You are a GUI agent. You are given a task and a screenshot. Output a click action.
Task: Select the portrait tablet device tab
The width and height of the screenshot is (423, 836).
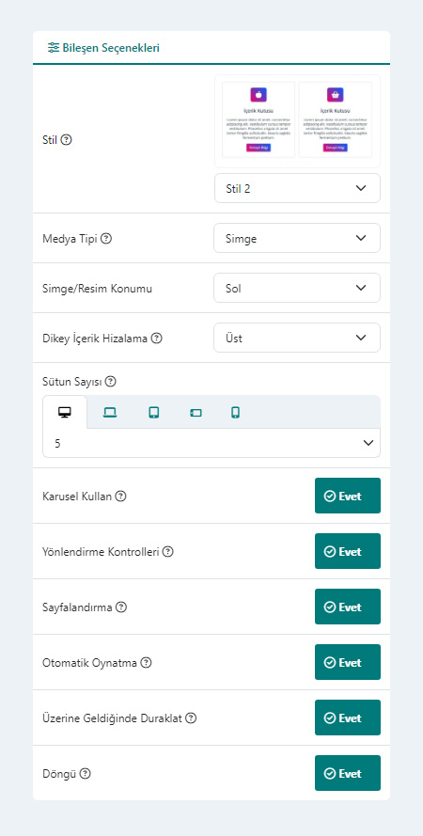[154, 412]
